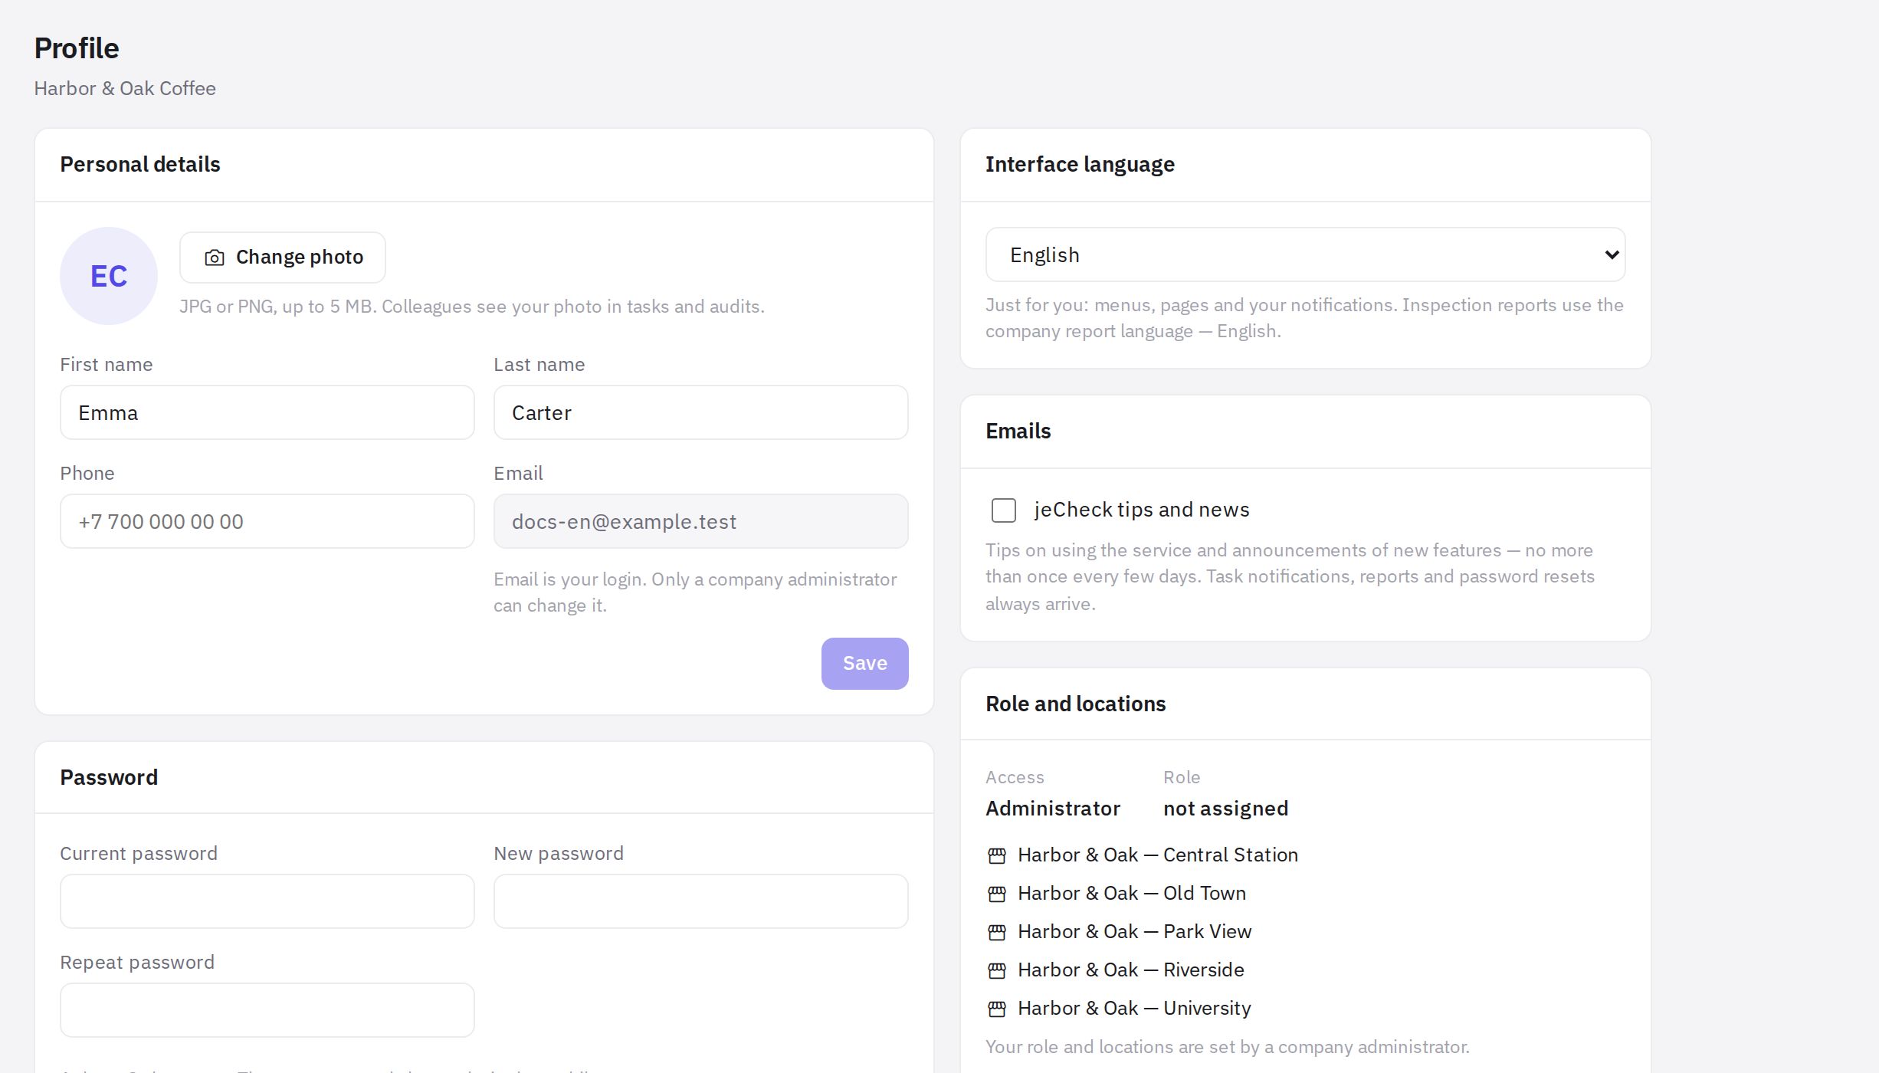Click the store icon beside Park View
The height and width of the screenshot is (1073, 1879).
pyautogui.click(x=996, y=932)
